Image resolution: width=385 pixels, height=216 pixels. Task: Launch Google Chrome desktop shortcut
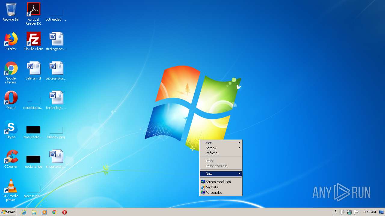[x=11, y=73]
